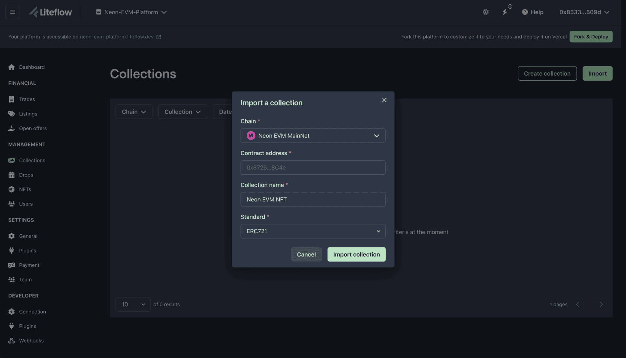Click the NFTs badge icon

pyautogui.click(x=12, y=189)
